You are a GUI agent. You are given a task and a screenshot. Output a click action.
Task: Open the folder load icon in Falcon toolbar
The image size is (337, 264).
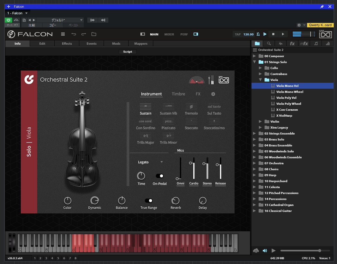[94, 34]
